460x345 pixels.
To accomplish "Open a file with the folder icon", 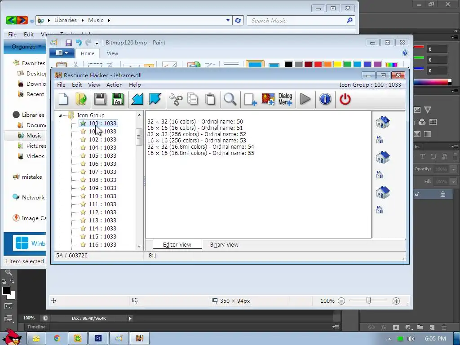I will point(81,99).
